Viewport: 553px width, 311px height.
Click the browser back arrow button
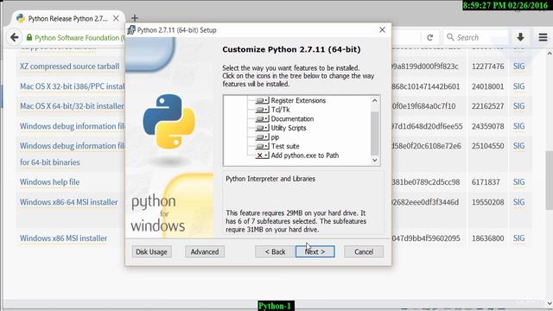pos(15,37)
